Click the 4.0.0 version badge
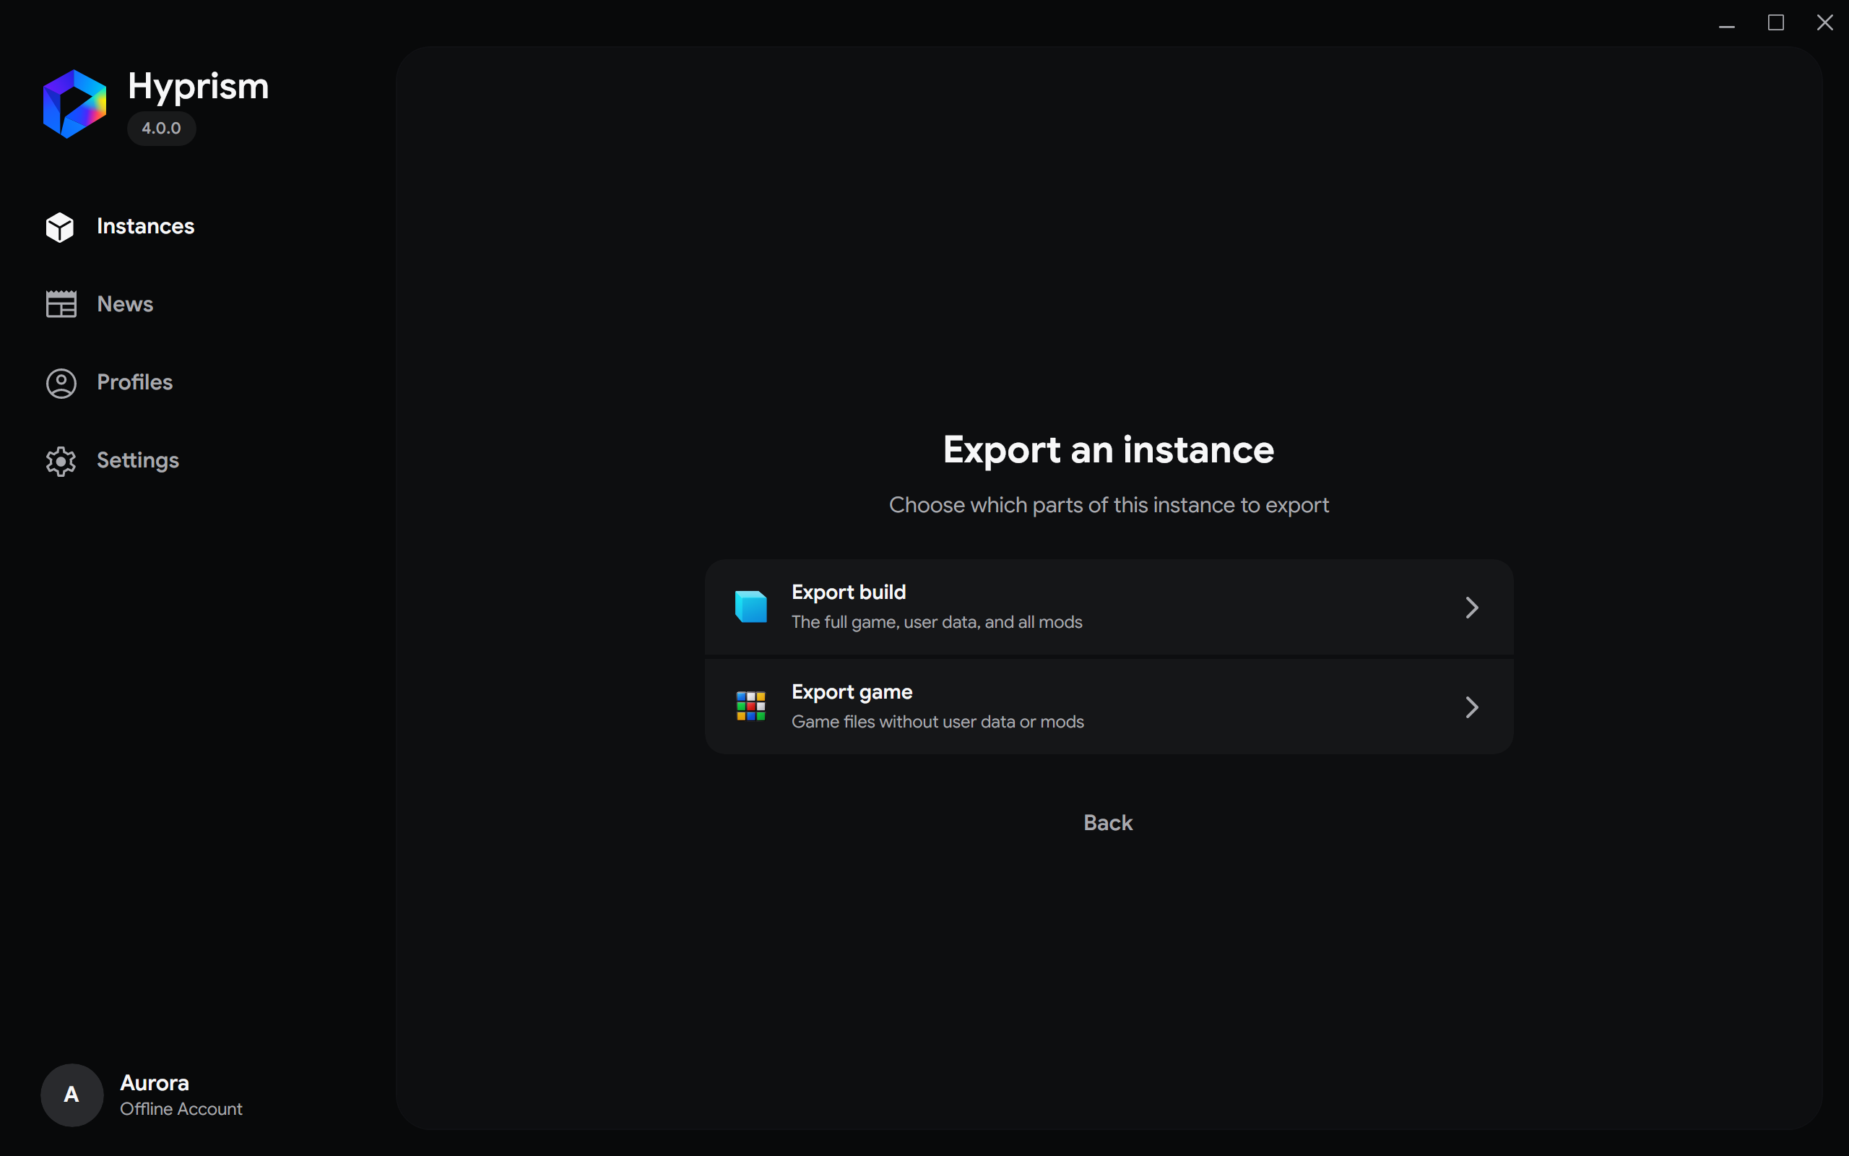 (161, 128)
